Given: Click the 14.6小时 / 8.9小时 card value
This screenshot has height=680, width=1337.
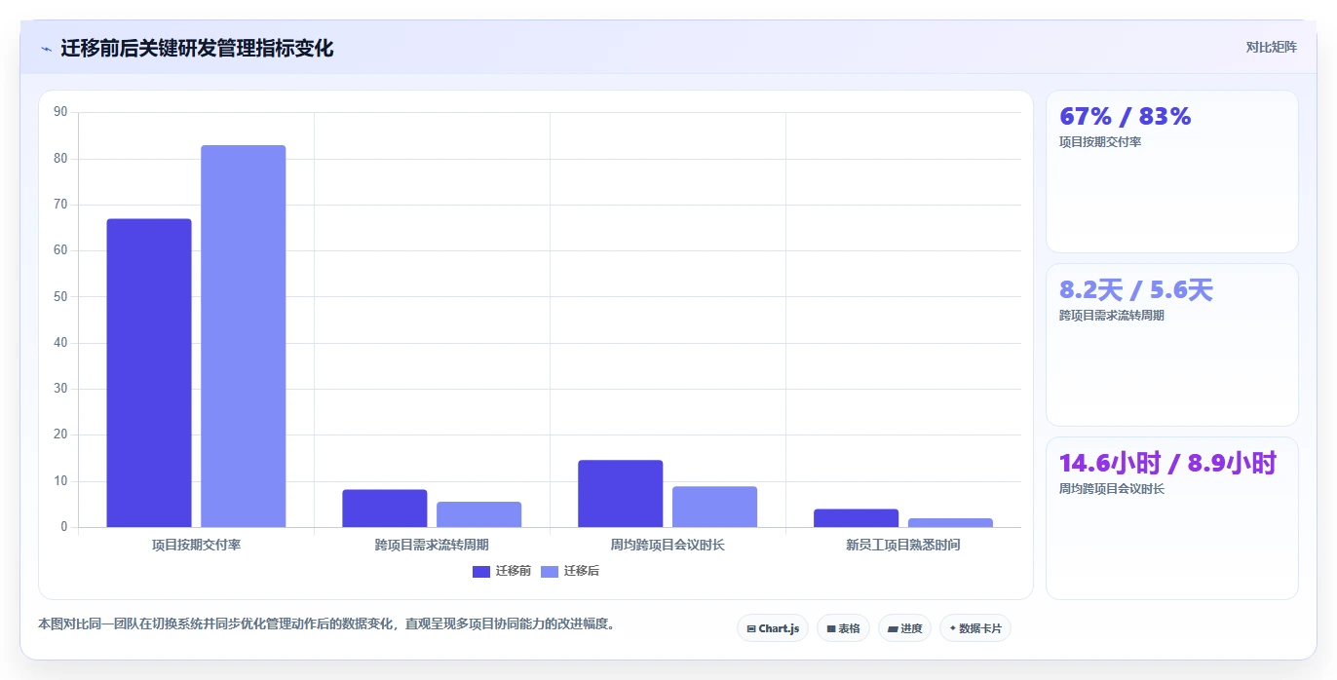Looking at the screenshot, I should [x=1167, y=464].
